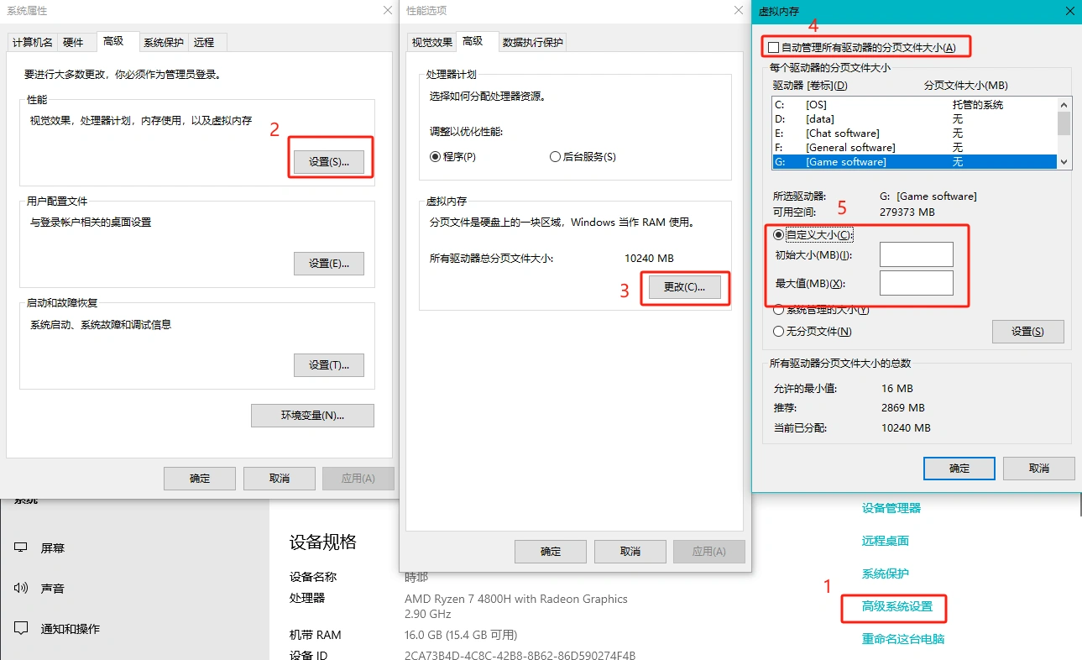Click the 初始大小(MB) input field

coord(915,254)
